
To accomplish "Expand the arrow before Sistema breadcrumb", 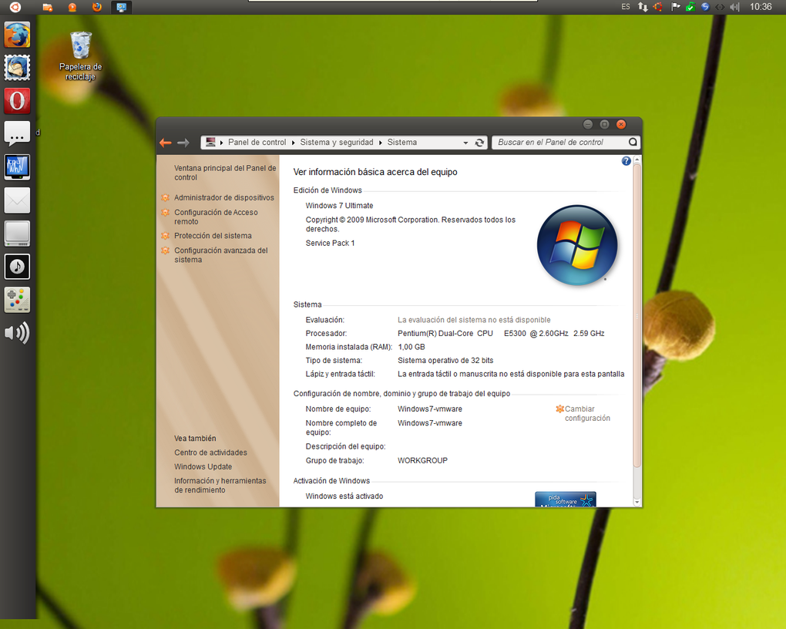I will [381, 143].
